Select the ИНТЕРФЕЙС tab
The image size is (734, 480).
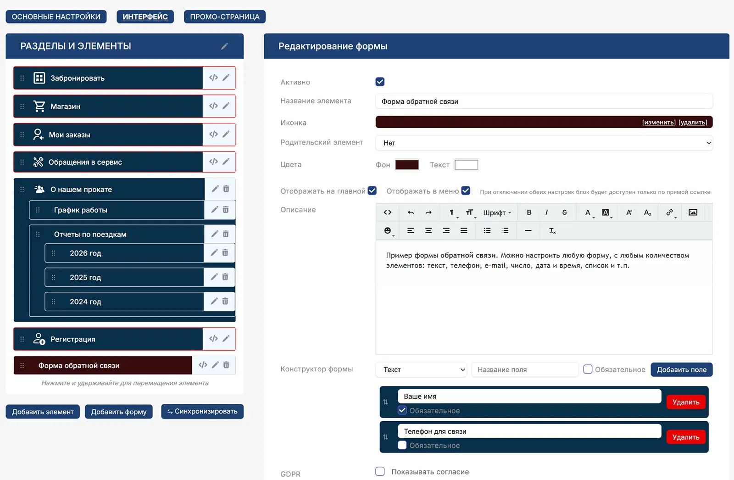click(145, 17)
